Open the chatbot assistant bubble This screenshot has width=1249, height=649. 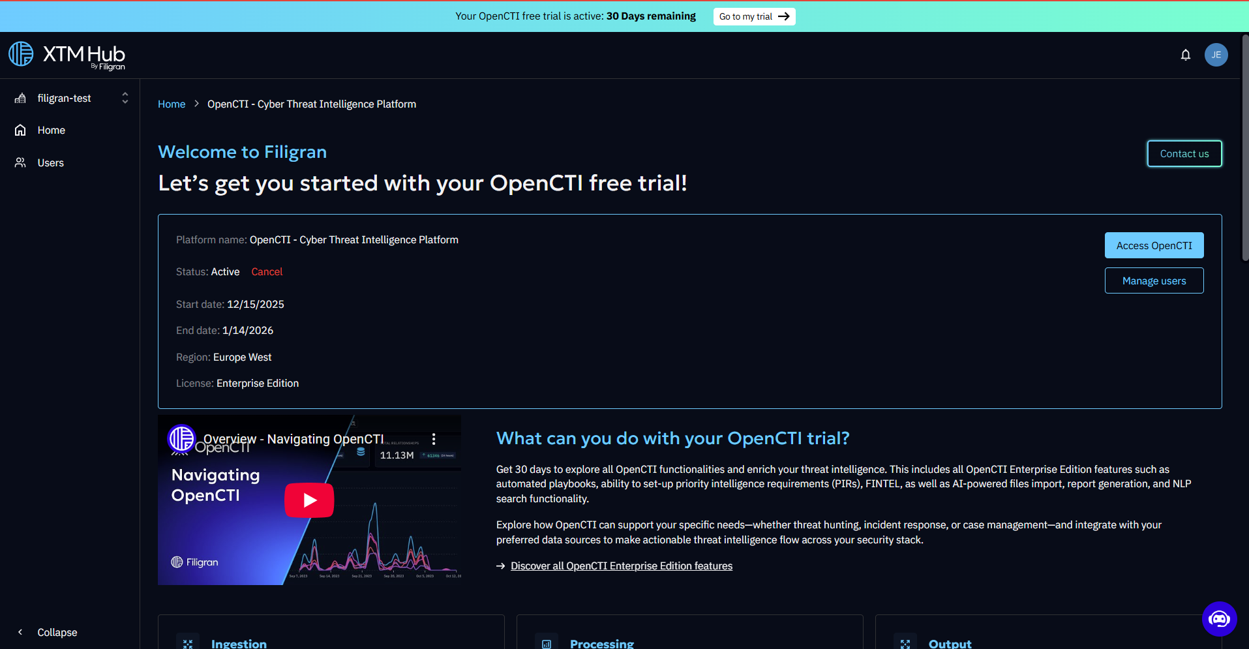point(1219,618)
